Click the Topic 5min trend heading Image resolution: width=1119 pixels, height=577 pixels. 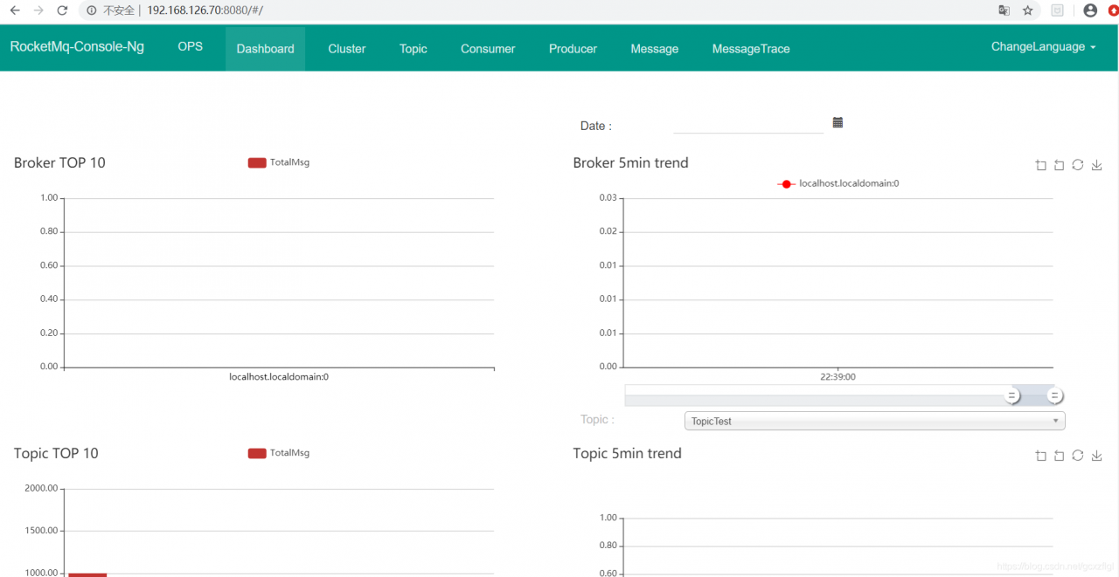point(627,453)
